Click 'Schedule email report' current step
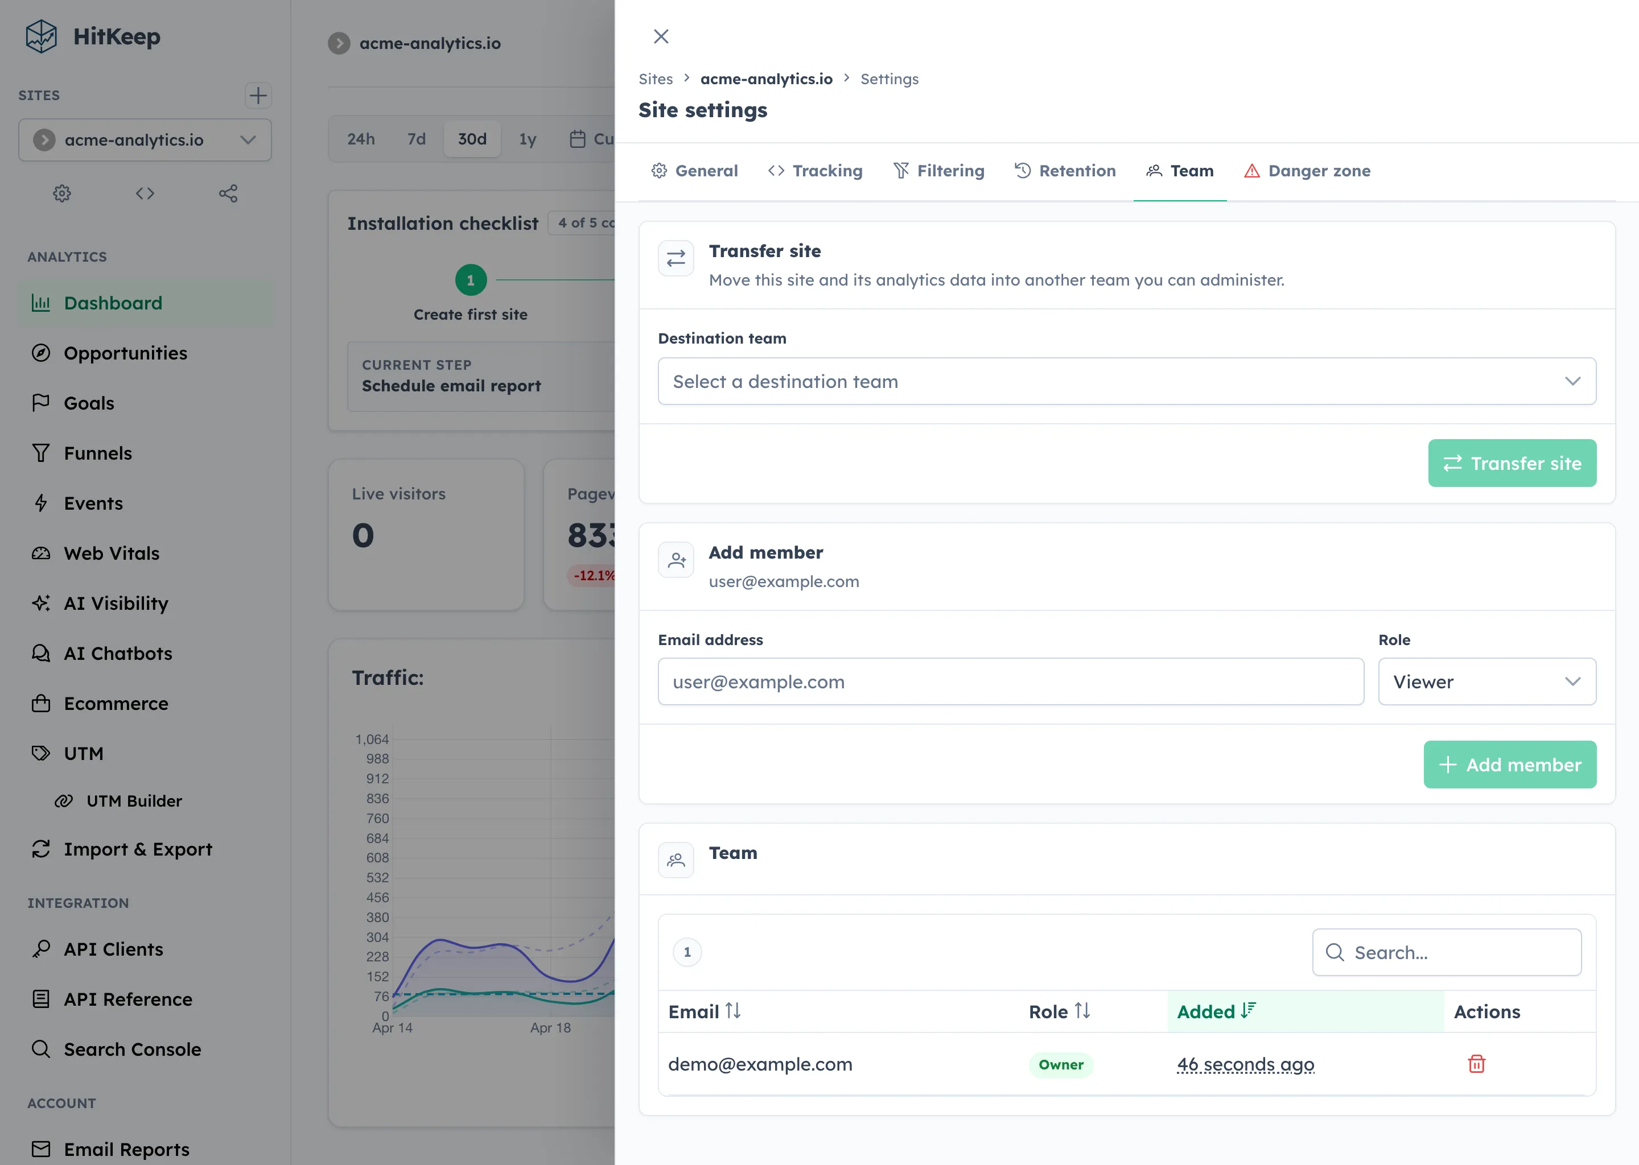Viewport: 1639px width, 1165px height. click(451, 386)
